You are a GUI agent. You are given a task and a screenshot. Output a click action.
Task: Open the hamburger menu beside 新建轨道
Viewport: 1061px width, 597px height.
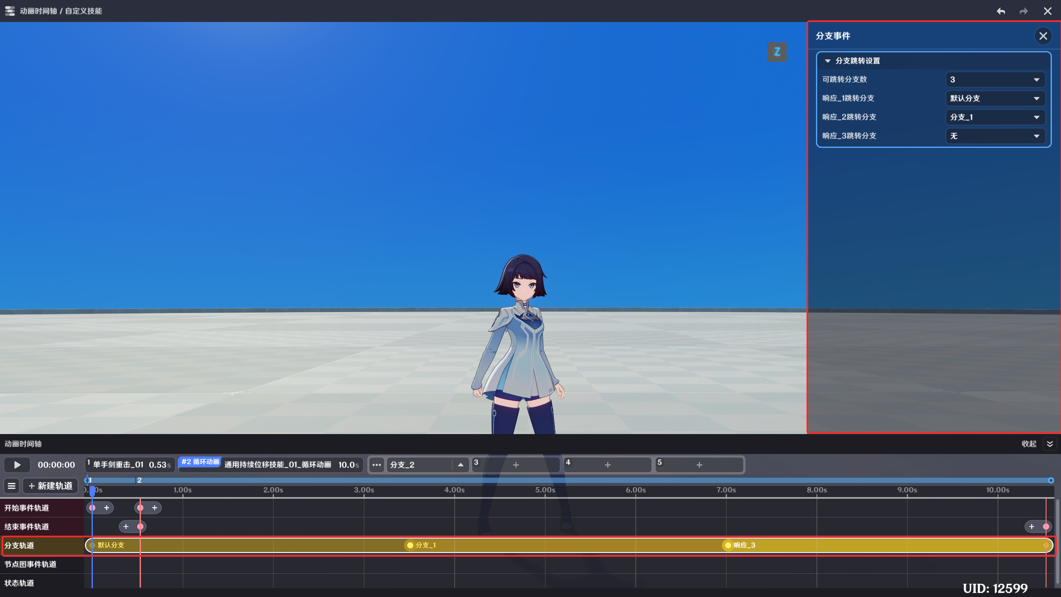(12, 486)
